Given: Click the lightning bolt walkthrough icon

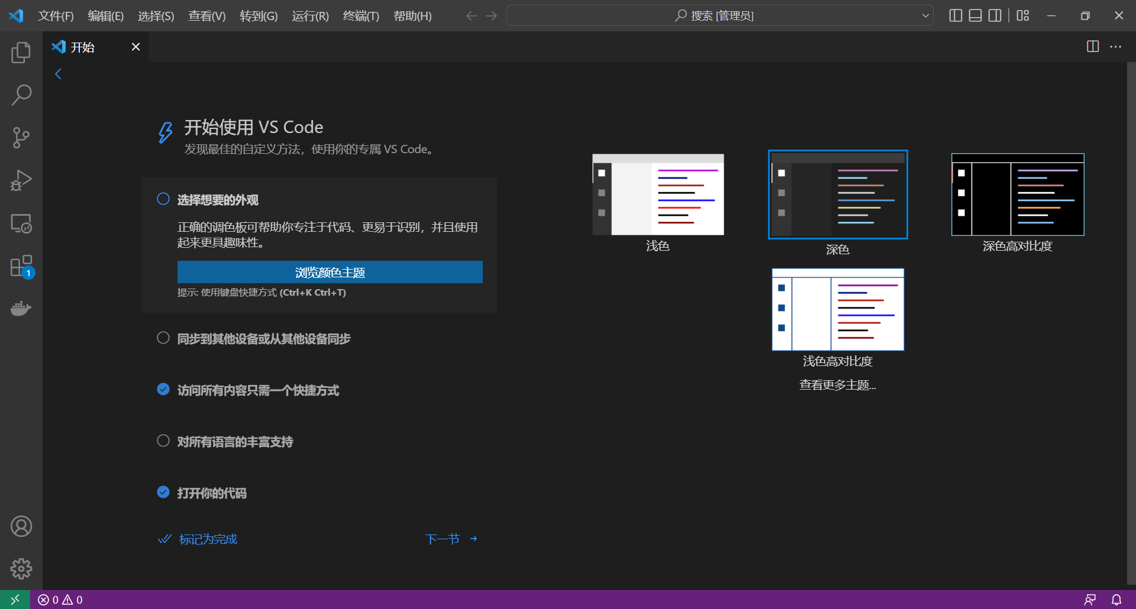Looking at the screenshot, I should pyautogui.click(x=165, y=132).
